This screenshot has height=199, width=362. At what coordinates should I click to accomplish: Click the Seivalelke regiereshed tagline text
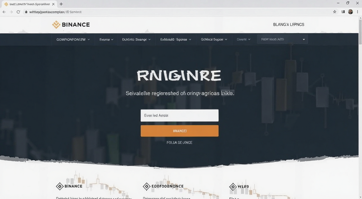click(180, 93)
